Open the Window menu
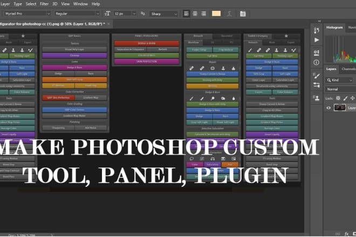This screenshot has width=356, height=237. (80, 4)
